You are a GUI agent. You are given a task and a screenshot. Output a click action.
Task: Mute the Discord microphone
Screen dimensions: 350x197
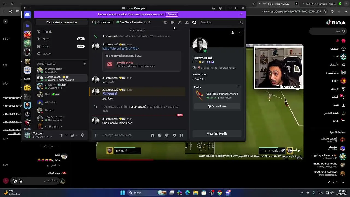point(62,135)
